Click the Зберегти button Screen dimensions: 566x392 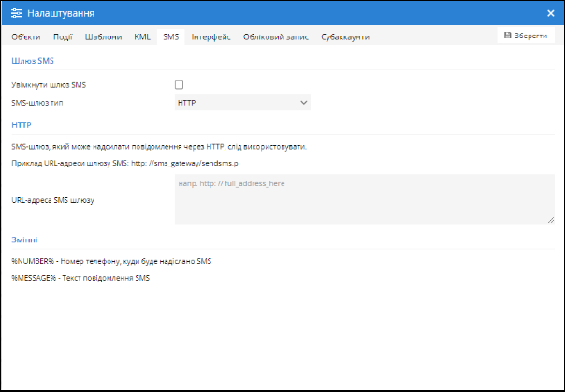(526, 36)
